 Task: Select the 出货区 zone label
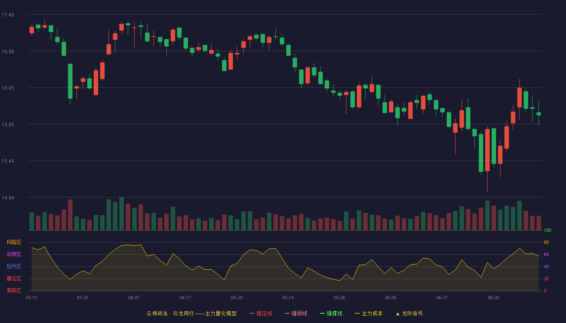tap(14, 254)
